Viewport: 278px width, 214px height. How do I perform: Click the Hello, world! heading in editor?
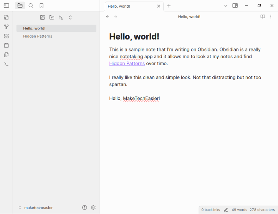click(x=134, y=36)
